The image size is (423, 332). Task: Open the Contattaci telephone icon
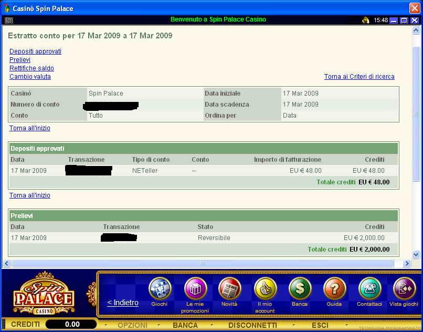(x=369, y=289)
